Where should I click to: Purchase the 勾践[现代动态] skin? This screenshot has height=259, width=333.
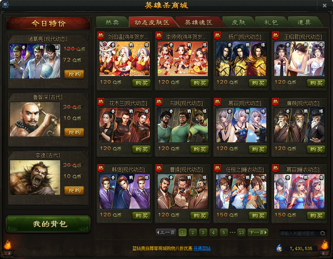pos(199,149)
